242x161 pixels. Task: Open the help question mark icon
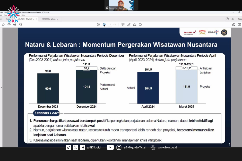pos(227,19)
